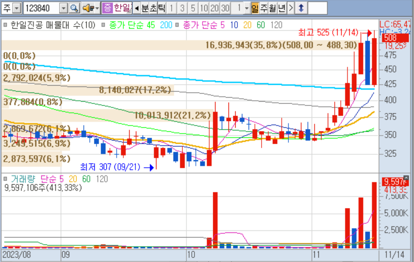414x262 pixels.
Task: Select interval button 1
Action: point(172,8)
